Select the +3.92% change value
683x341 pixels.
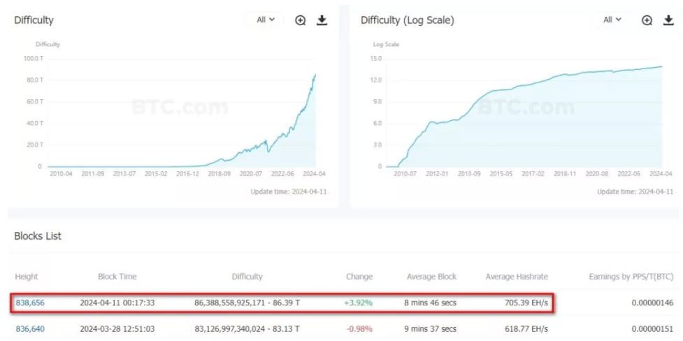(359, 303)
